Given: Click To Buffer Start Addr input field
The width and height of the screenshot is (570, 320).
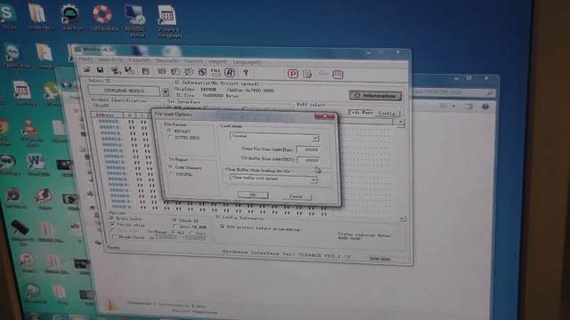Looking at the screenshot, I should click(308, 160).
